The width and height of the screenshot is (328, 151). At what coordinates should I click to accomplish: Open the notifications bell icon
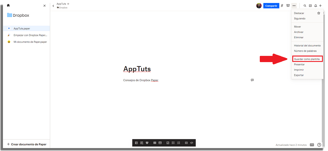(316, 6)
